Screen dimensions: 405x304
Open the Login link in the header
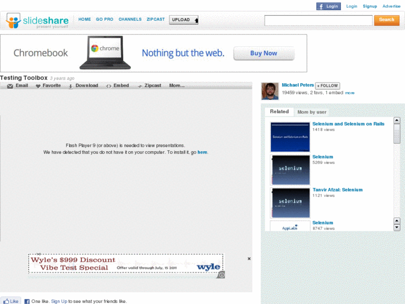(x=352, y=6)
